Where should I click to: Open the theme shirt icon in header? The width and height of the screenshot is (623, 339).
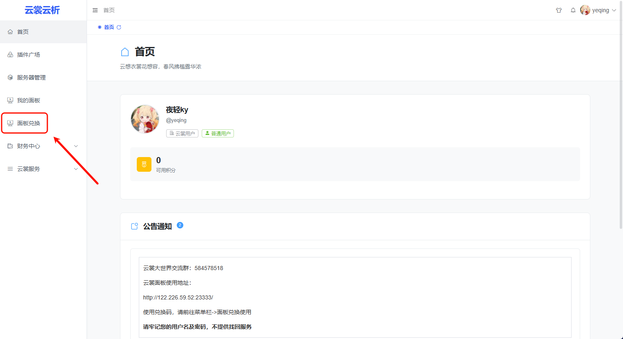[559, 10]
